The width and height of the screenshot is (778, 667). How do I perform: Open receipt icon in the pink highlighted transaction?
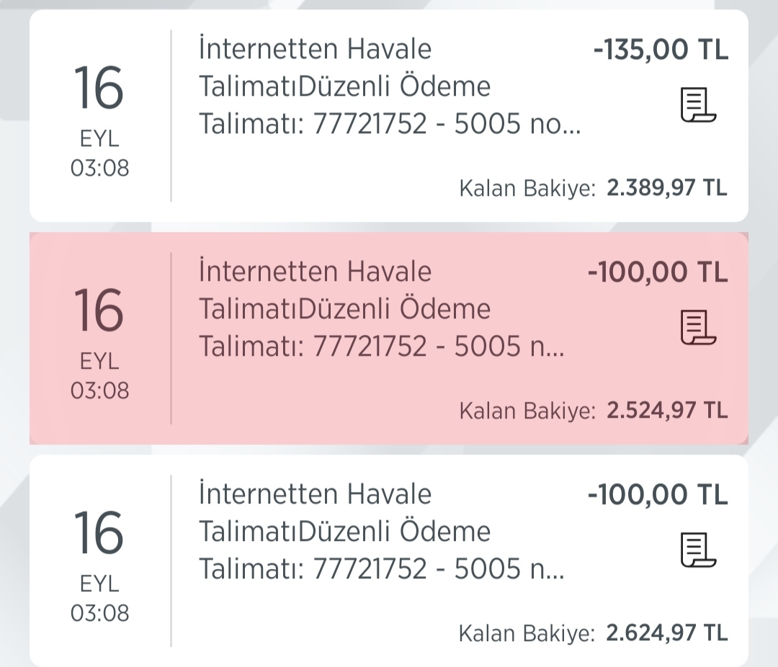(x=698, y=328)
